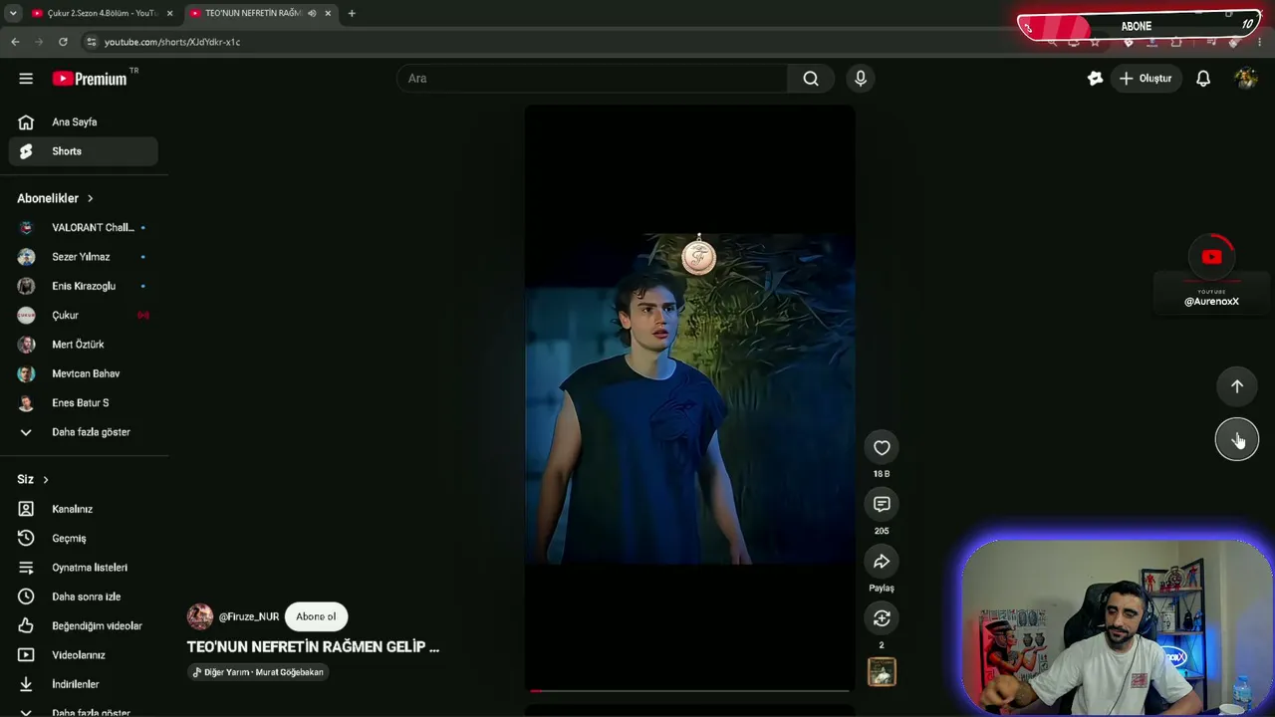Like the Short with the heart
The height and width of the screenshot is (717, 1275).
tap(882, 448)
